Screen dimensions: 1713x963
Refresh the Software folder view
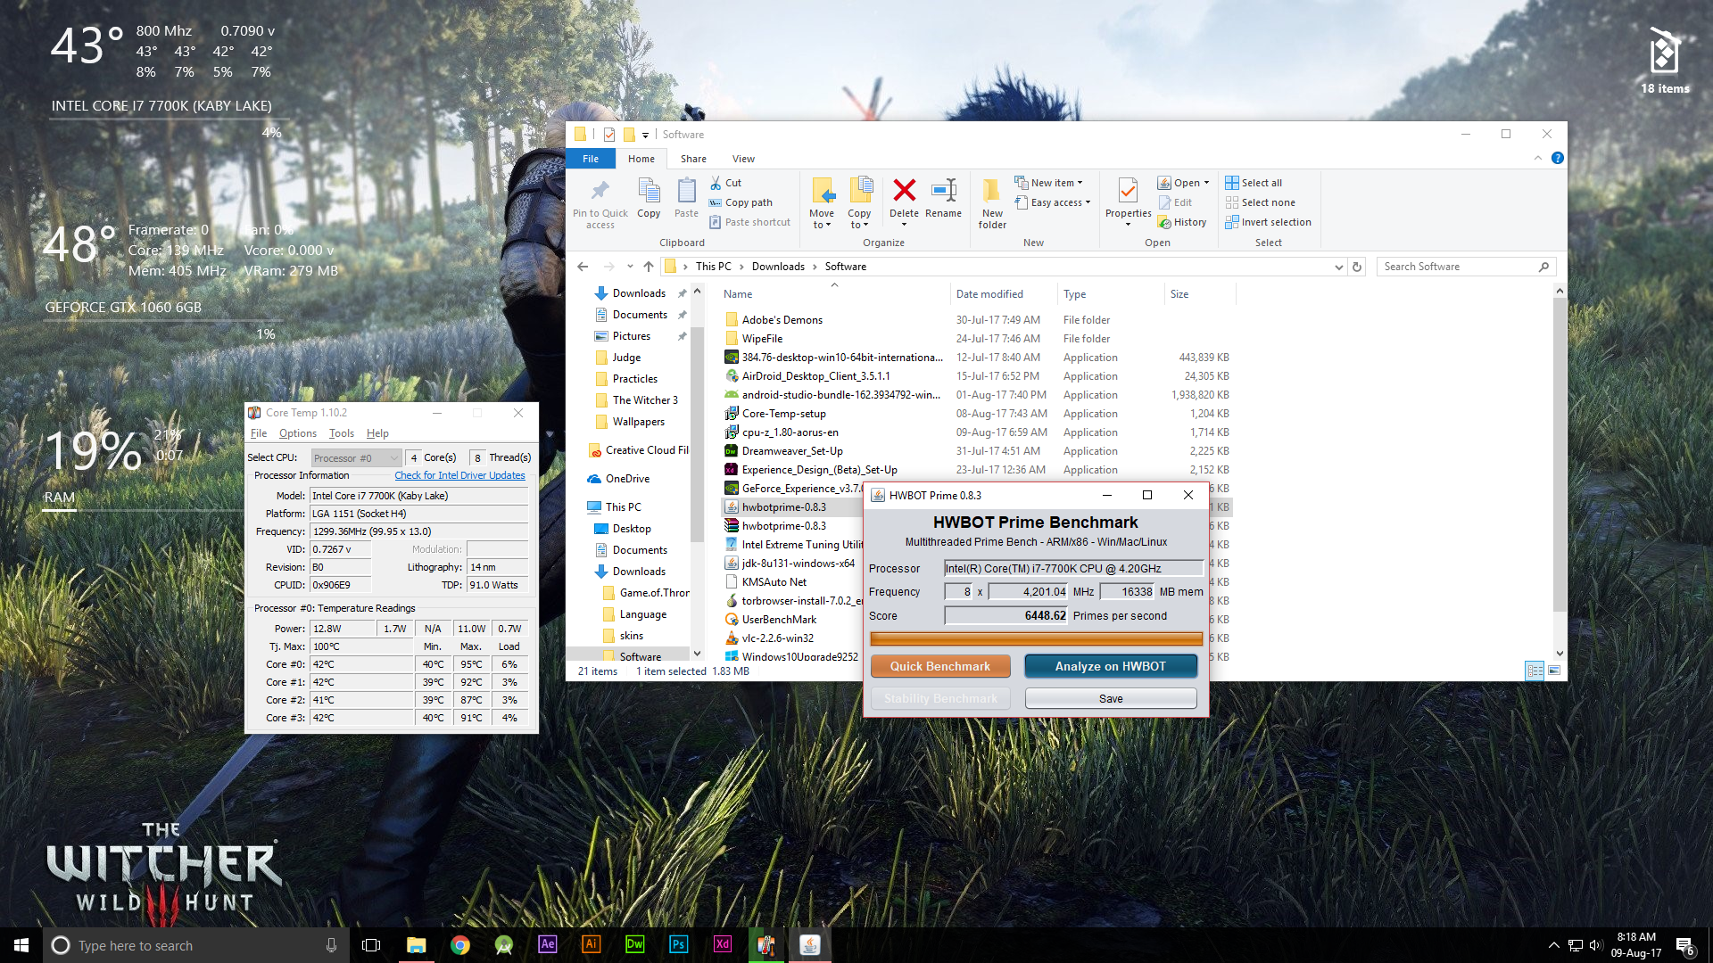tap(1357, 267)
